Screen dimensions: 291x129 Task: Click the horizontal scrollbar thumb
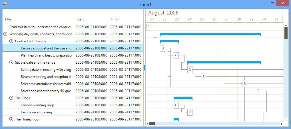152,124
